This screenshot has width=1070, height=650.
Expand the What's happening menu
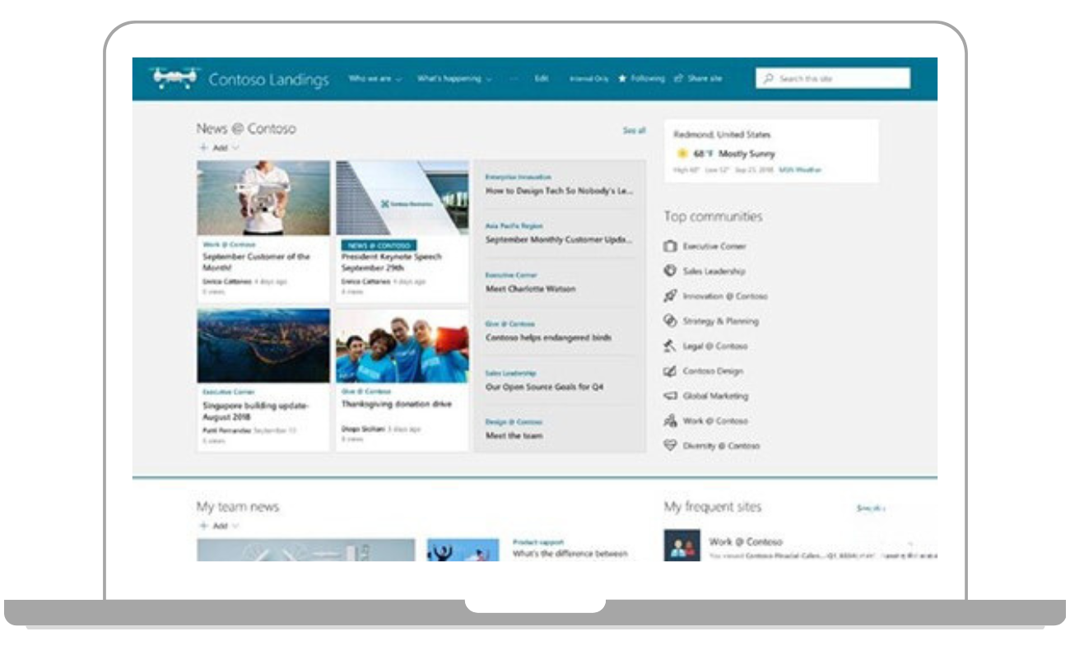click(454, 79)
